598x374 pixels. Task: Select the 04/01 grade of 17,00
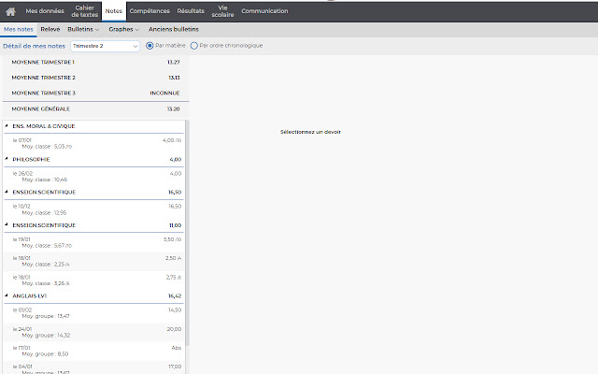coord(93,367)
